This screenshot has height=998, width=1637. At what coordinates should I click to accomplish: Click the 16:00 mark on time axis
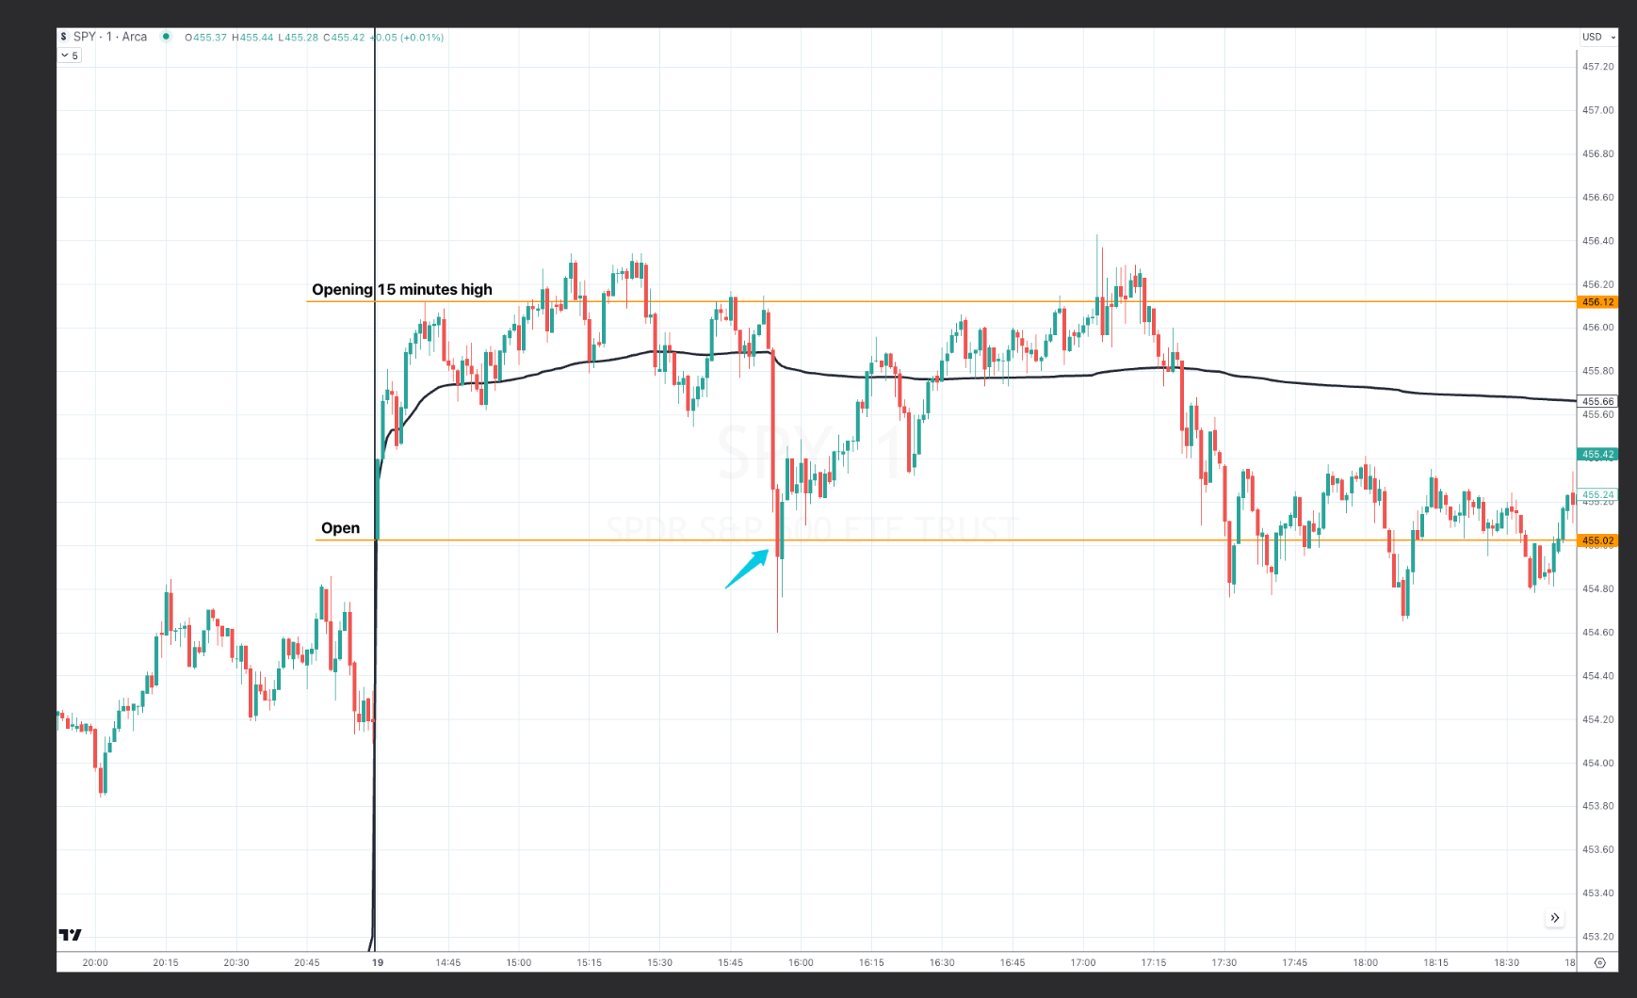[801, 962]
